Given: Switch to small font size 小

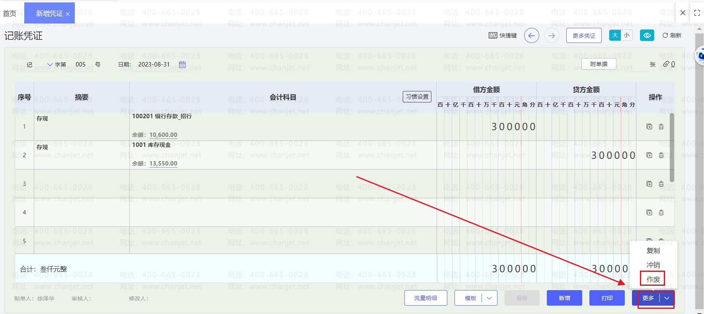Looking at the screenshot, I should point(627,35).
